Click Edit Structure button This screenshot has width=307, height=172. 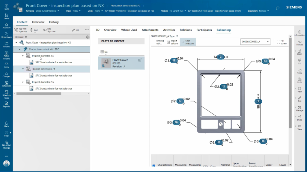(x=49, y=30)
